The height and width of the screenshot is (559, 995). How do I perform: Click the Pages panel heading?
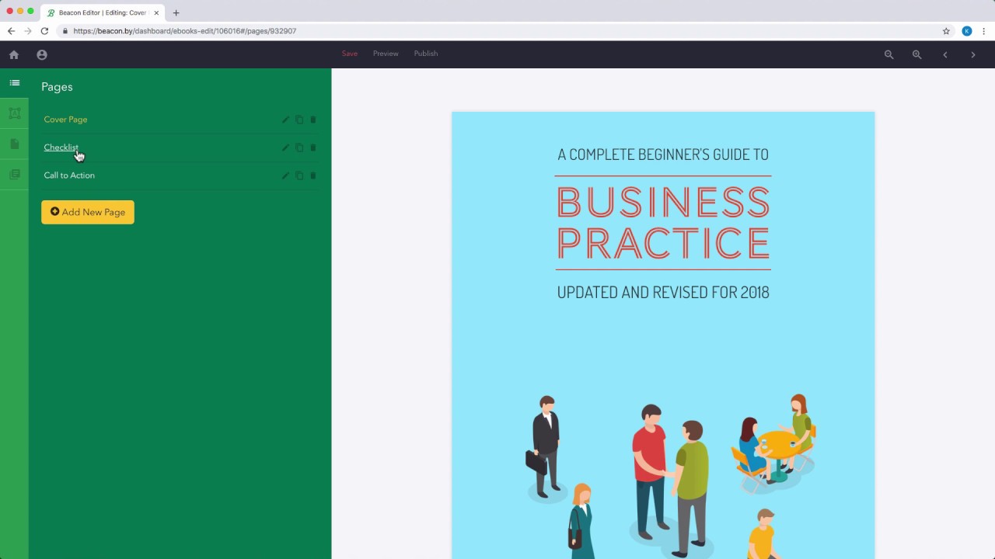(x=57, y=87)
